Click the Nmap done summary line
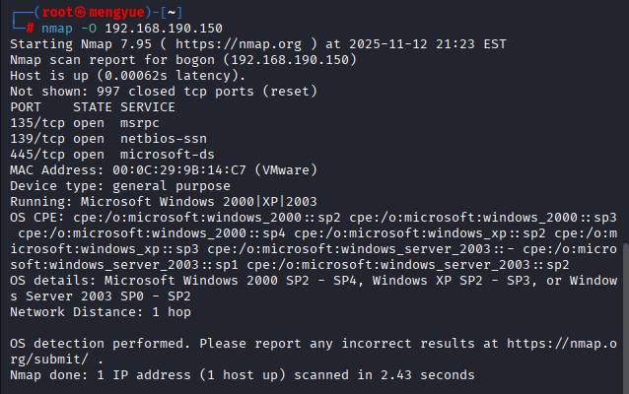Screen dimensions: 629x394 click(242, 375)
